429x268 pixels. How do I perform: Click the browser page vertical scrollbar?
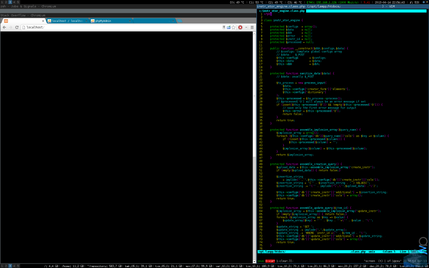254,148
